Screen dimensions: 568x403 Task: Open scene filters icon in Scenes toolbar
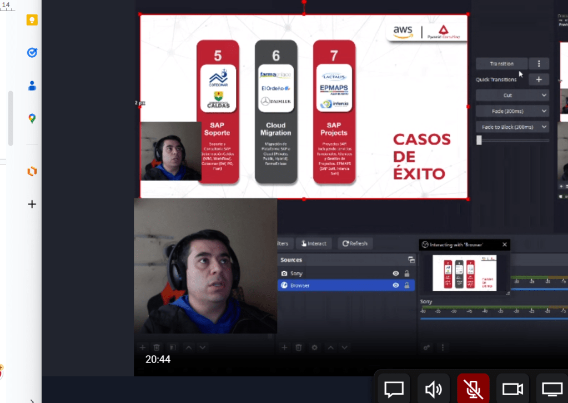[173, 347]
